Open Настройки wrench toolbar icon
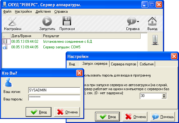Screen dimensions: 179x123 tap(12, 21)
